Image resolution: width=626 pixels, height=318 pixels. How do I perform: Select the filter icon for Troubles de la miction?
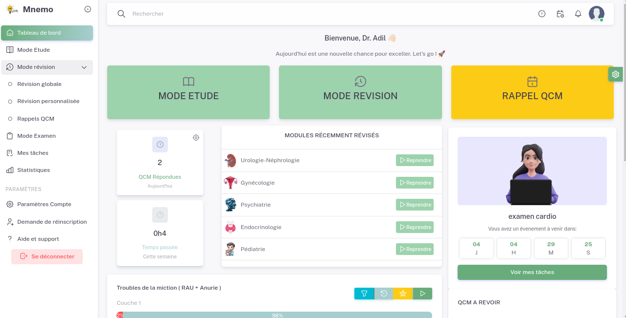pyautogui.click(x=364, y=294)
